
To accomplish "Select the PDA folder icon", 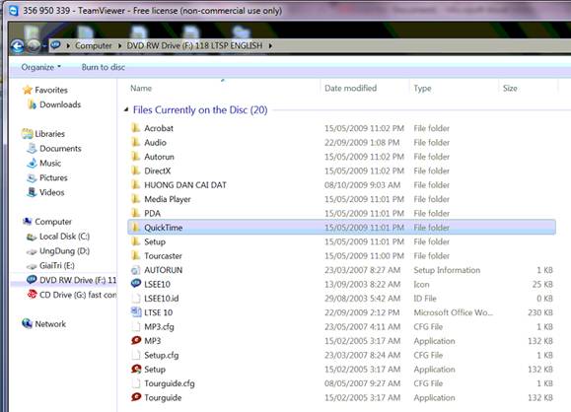I will (135, 213).
